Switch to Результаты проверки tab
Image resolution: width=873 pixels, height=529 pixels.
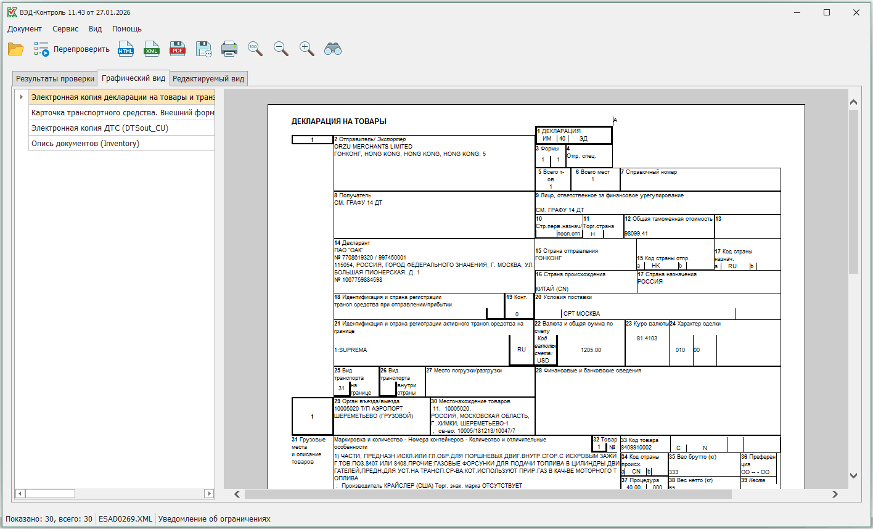tap(55, 79)
